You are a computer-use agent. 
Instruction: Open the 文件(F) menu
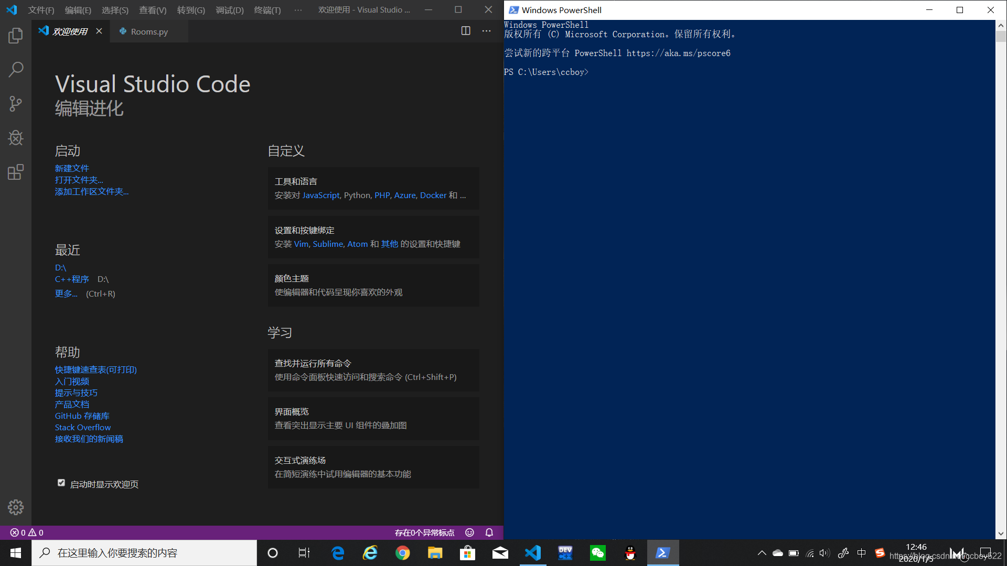41,10
